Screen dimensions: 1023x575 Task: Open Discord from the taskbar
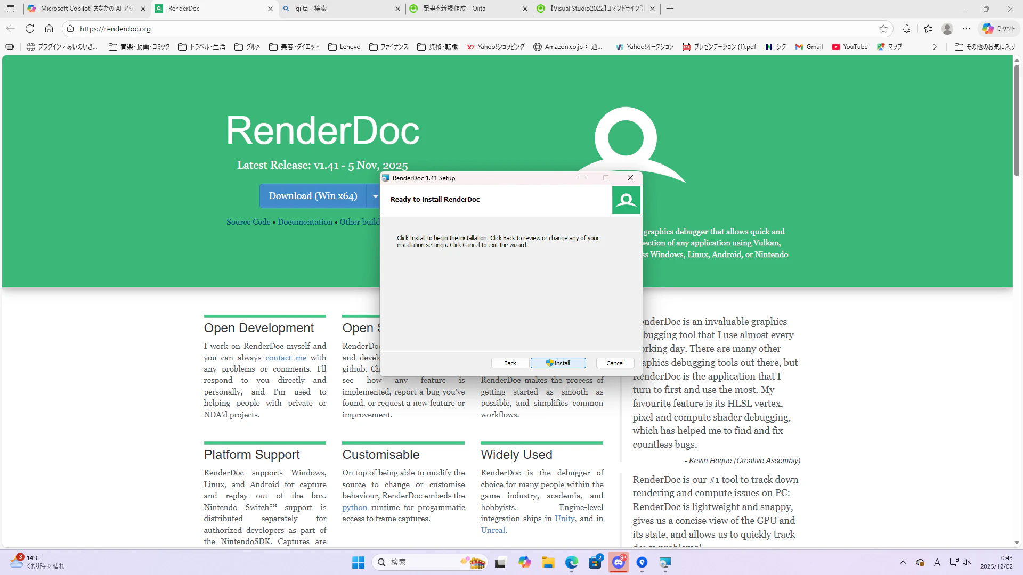pyautogui.click(x=618, y=562)
